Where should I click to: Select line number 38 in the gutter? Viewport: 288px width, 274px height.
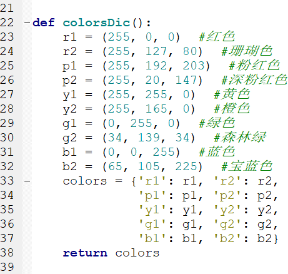7,253
